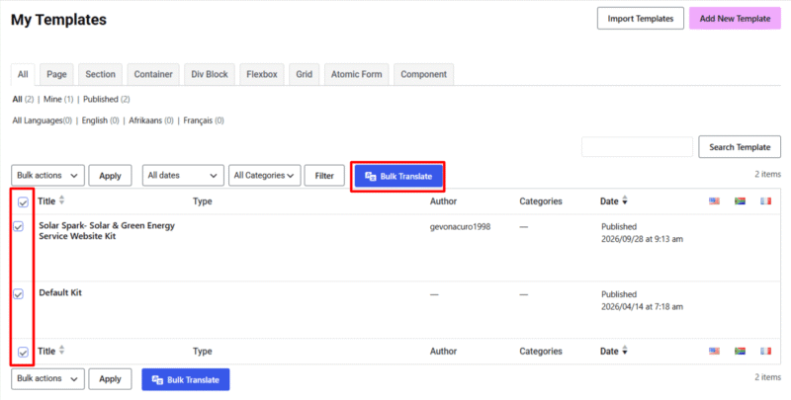Click the date 2026/09/28 at 9:13 am
The height and width of the screenshot is (400, 791).
pyautogui.click(x=642, y=239)
